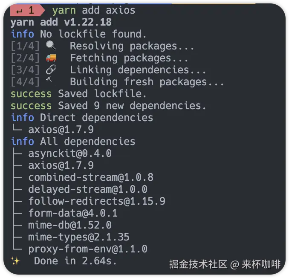Click the red exit status badge
The image size is (289, 278).
tap(25, 10)
